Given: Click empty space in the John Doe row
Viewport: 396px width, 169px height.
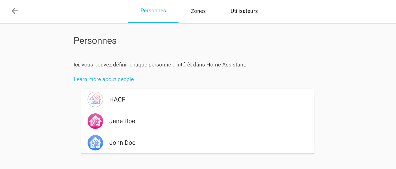Looking at the screenshot, I should point(220,143).
